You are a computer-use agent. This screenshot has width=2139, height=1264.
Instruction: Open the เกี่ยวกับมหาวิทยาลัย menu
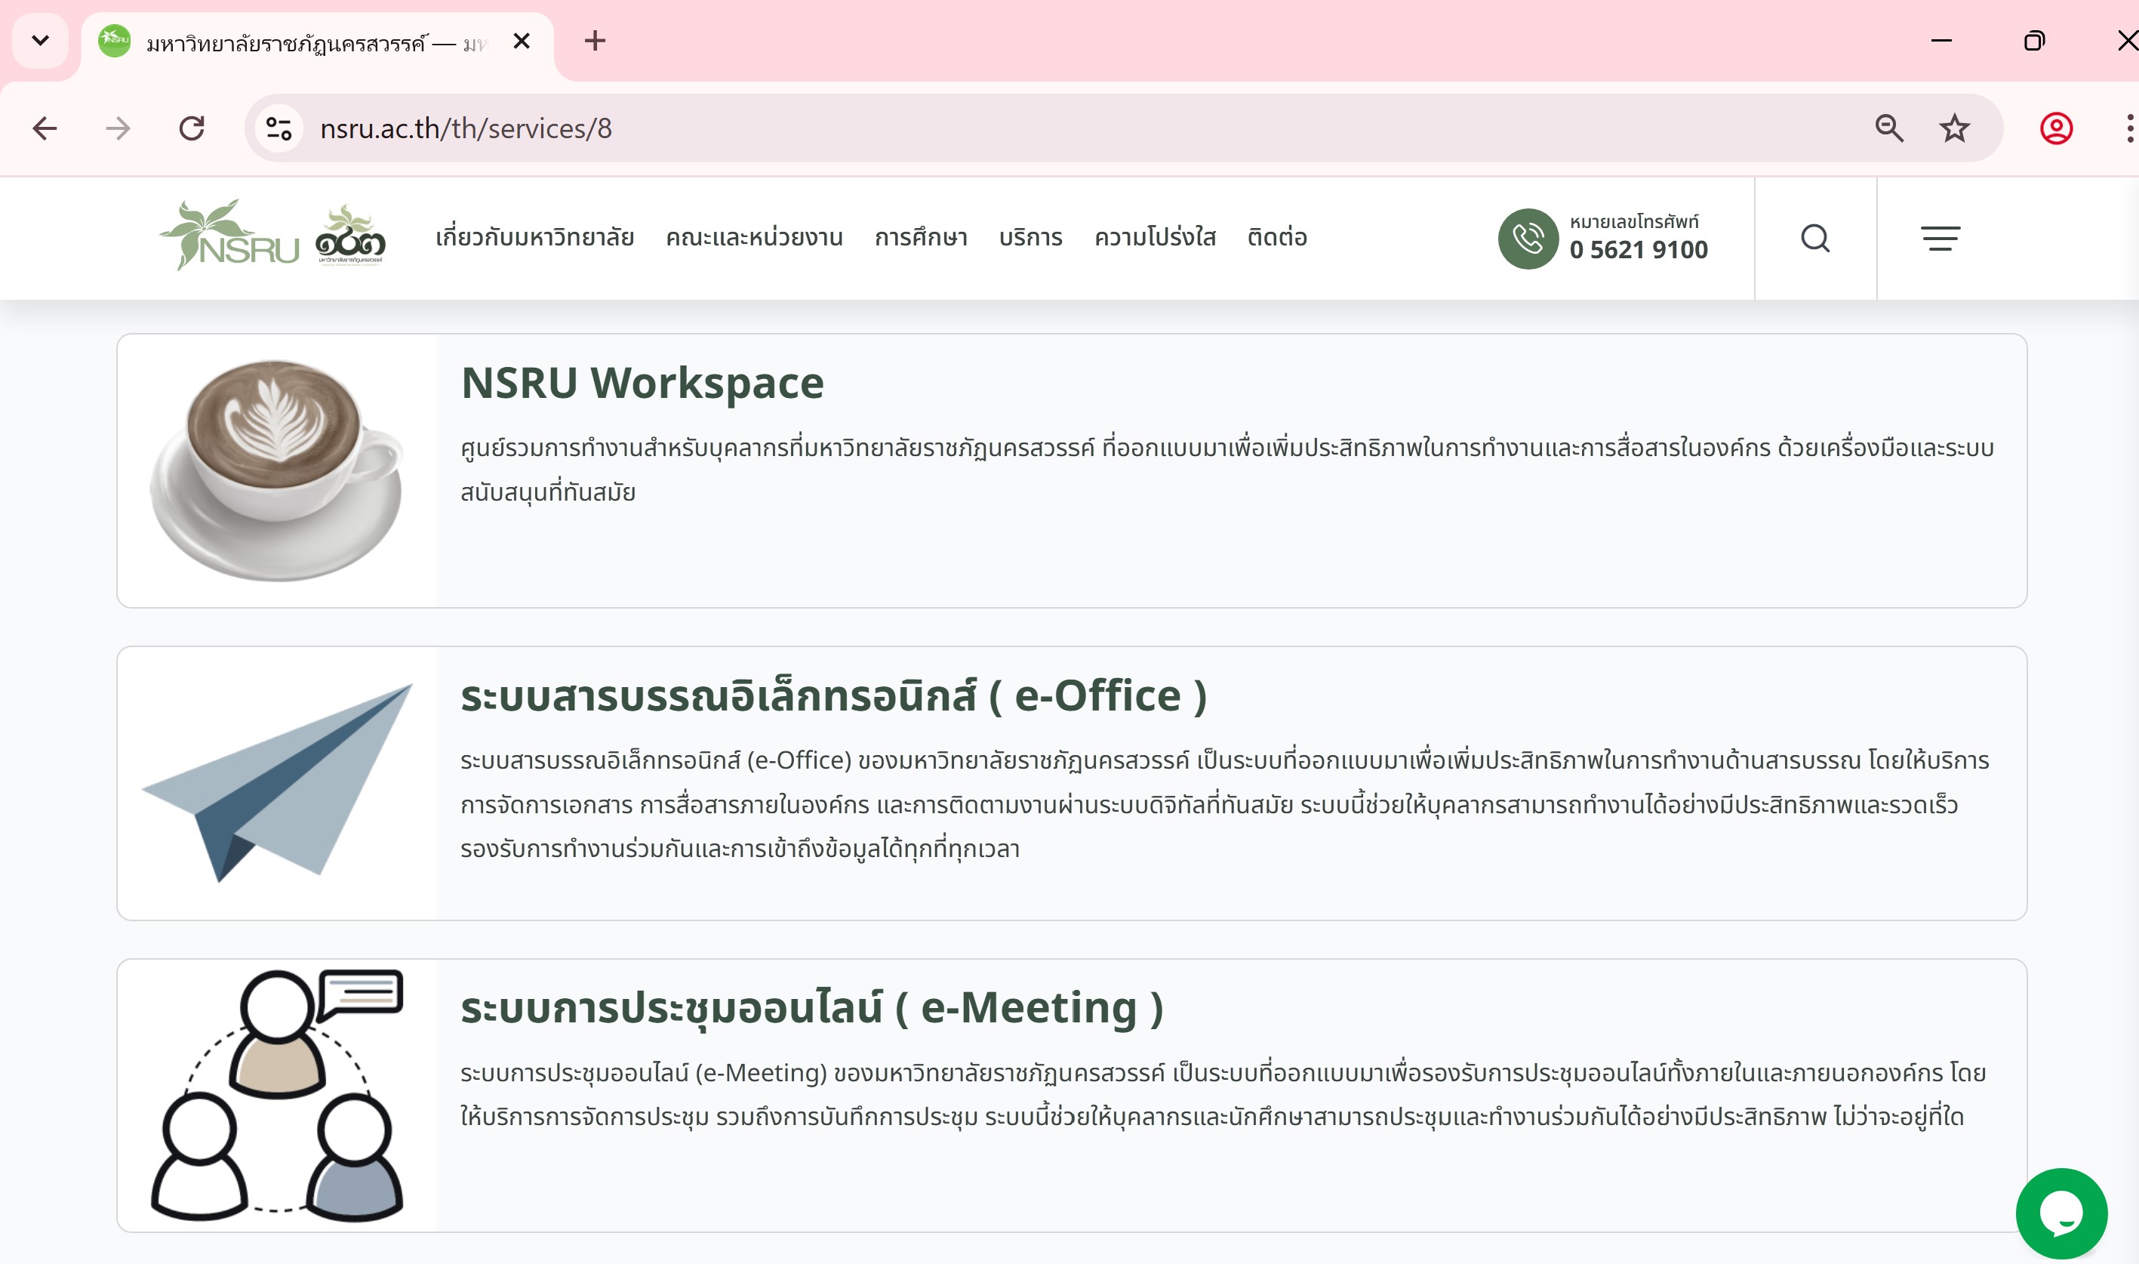click(x=534, y=238)
